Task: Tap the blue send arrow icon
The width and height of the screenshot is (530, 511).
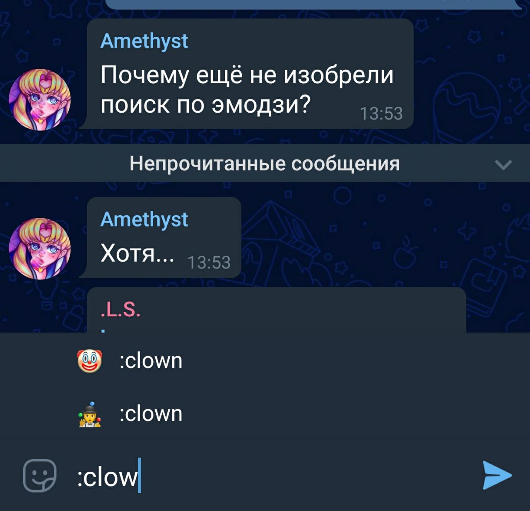Action: [497, 475]
